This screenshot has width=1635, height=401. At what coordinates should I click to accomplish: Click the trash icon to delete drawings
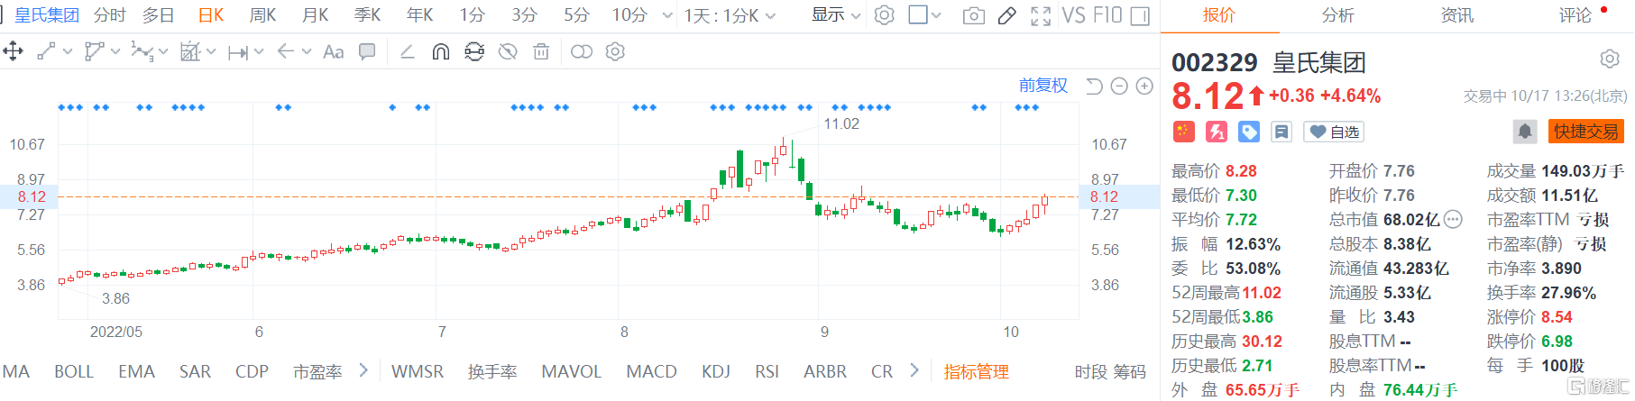541,52
